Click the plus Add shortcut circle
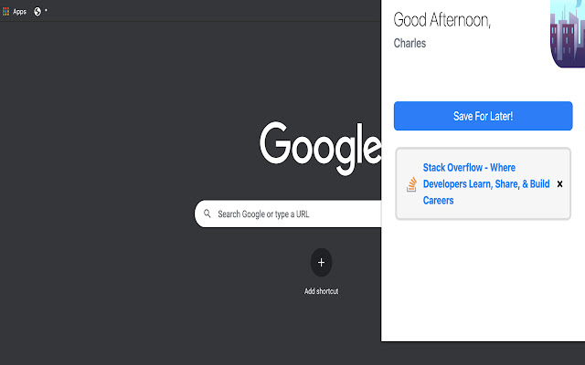The height and width of the screenshot is (365, 585). [x=321, y=263]
